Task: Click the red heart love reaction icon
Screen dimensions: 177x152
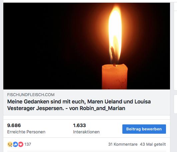Action: (x=21, y=144)
